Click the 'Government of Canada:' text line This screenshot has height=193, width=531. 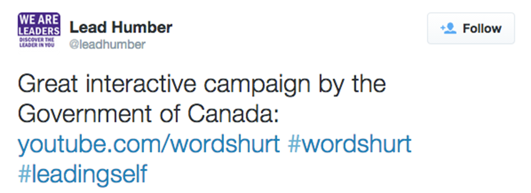coord(148,114)
